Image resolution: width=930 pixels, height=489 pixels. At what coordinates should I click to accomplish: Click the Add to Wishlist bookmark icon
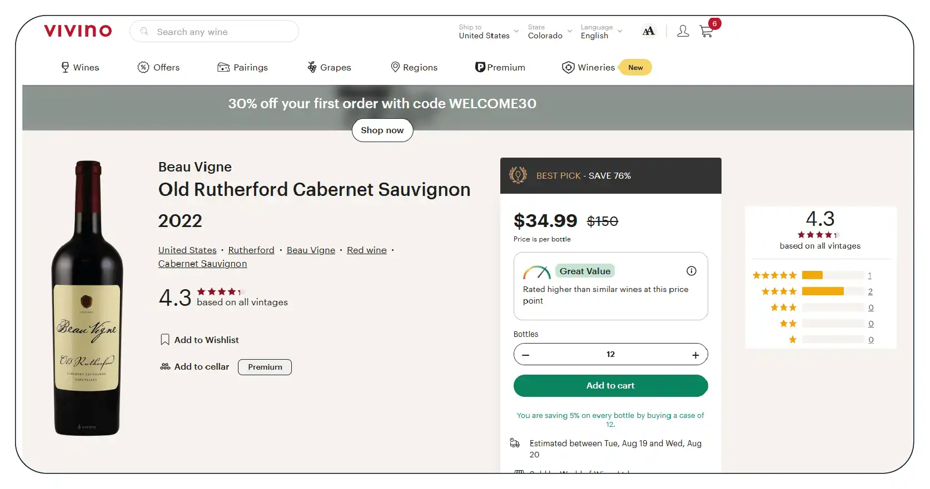165,340
